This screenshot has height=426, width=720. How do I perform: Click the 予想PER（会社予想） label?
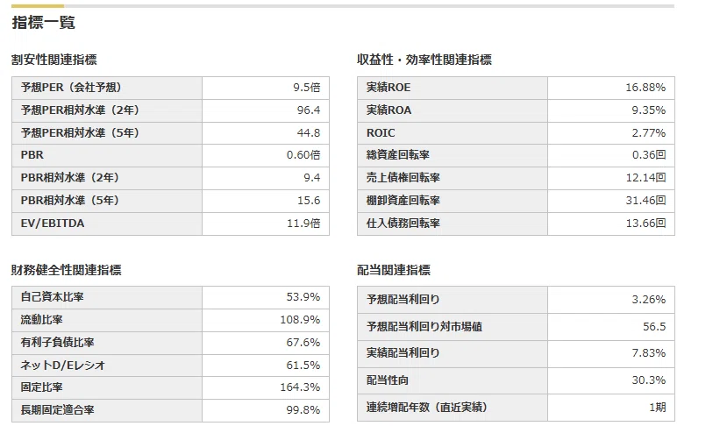[x=71, y=88]
